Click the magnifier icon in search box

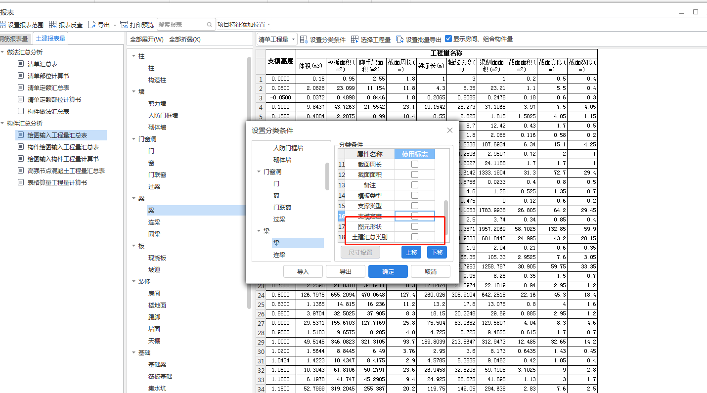[x=210, y=24]
